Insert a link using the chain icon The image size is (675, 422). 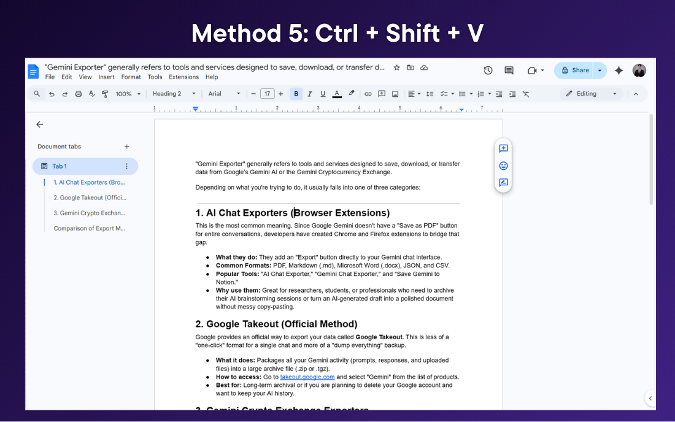tap(368, 94)
